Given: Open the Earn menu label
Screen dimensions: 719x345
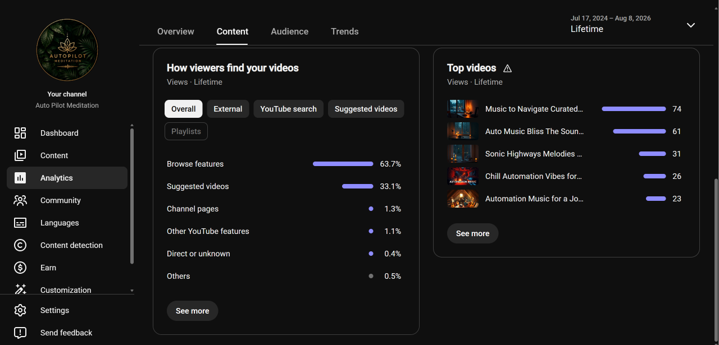Looking at the screenshot, I should point(48,268).
